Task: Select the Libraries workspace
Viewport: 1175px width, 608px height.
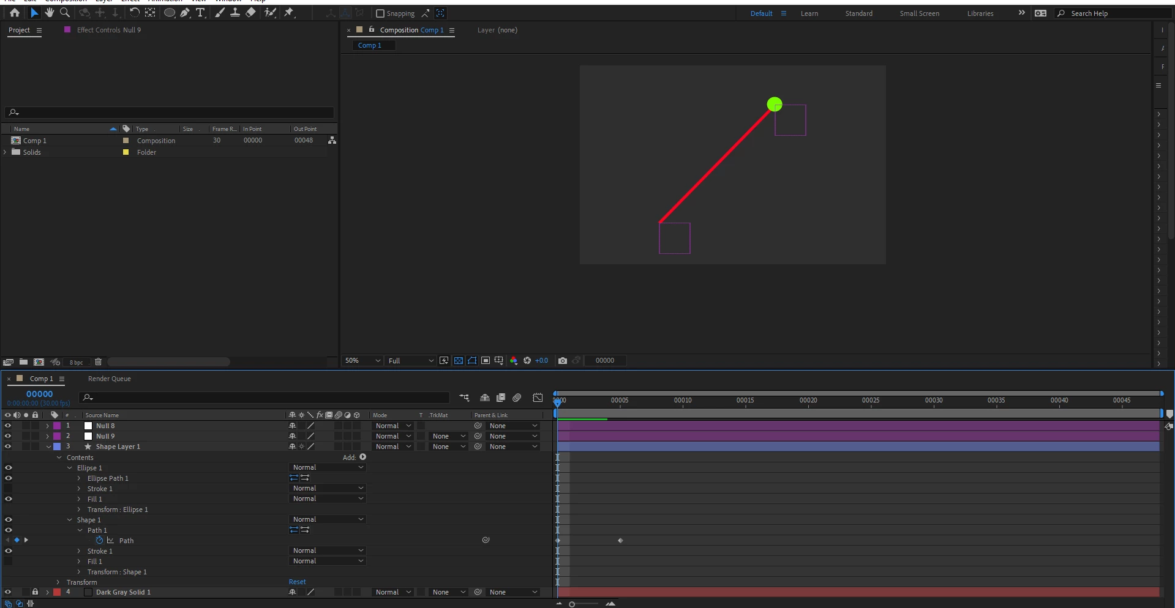Action: (x=980, y=13)
